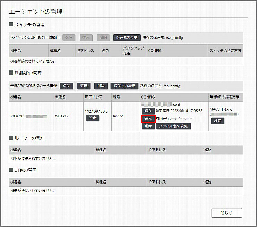This screenshot has width=257, height=227.
Task: Click 無線APのCONFIGの一括操作 label
Action: pos(33,86)
